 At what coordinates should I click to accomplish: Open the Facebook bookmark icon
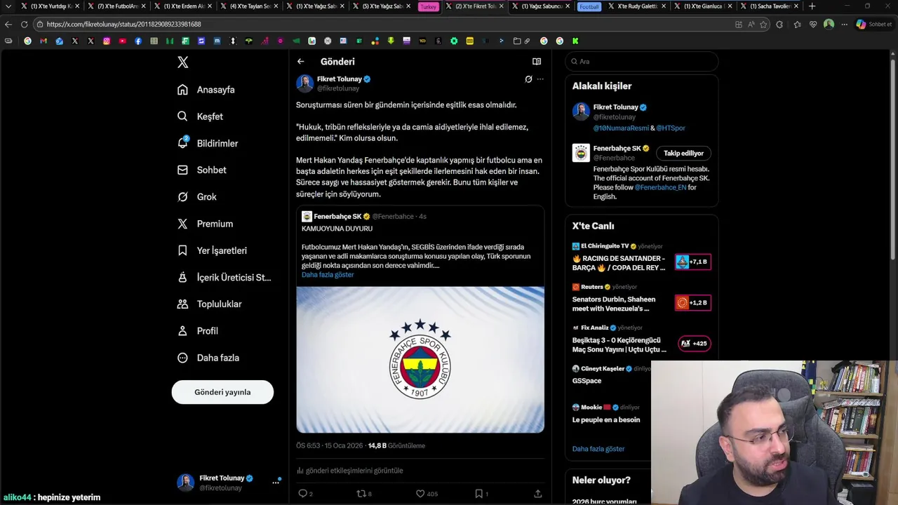point(138,41)
